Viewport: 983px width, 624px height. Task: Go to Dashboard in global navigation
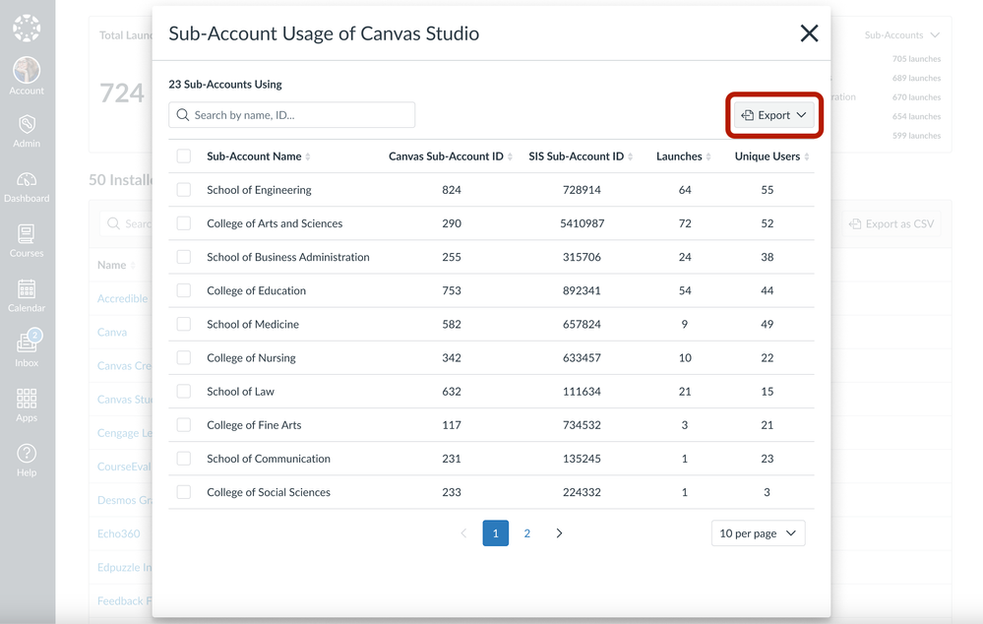27,186
